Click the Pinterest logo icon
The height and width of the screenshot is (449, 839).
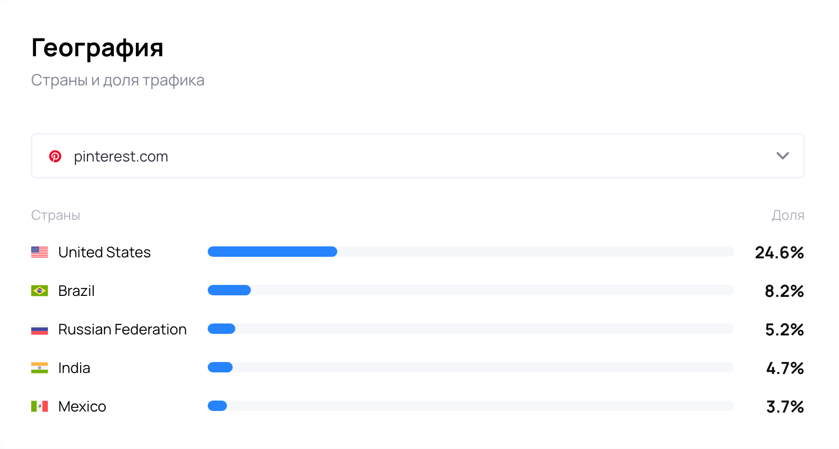coord(55,156)
